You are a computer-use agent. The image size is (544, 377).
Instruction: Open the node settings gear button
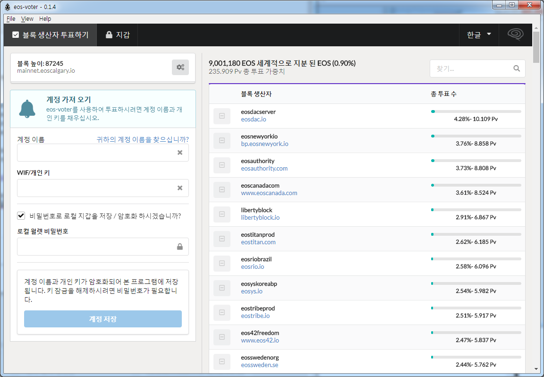(x=180, y=68)
